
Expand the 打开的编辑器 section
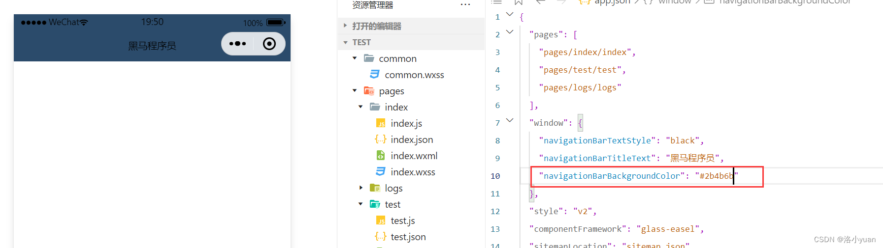point(345,26)
